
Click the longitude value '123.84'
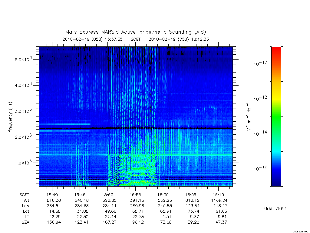tap(192, 206)
